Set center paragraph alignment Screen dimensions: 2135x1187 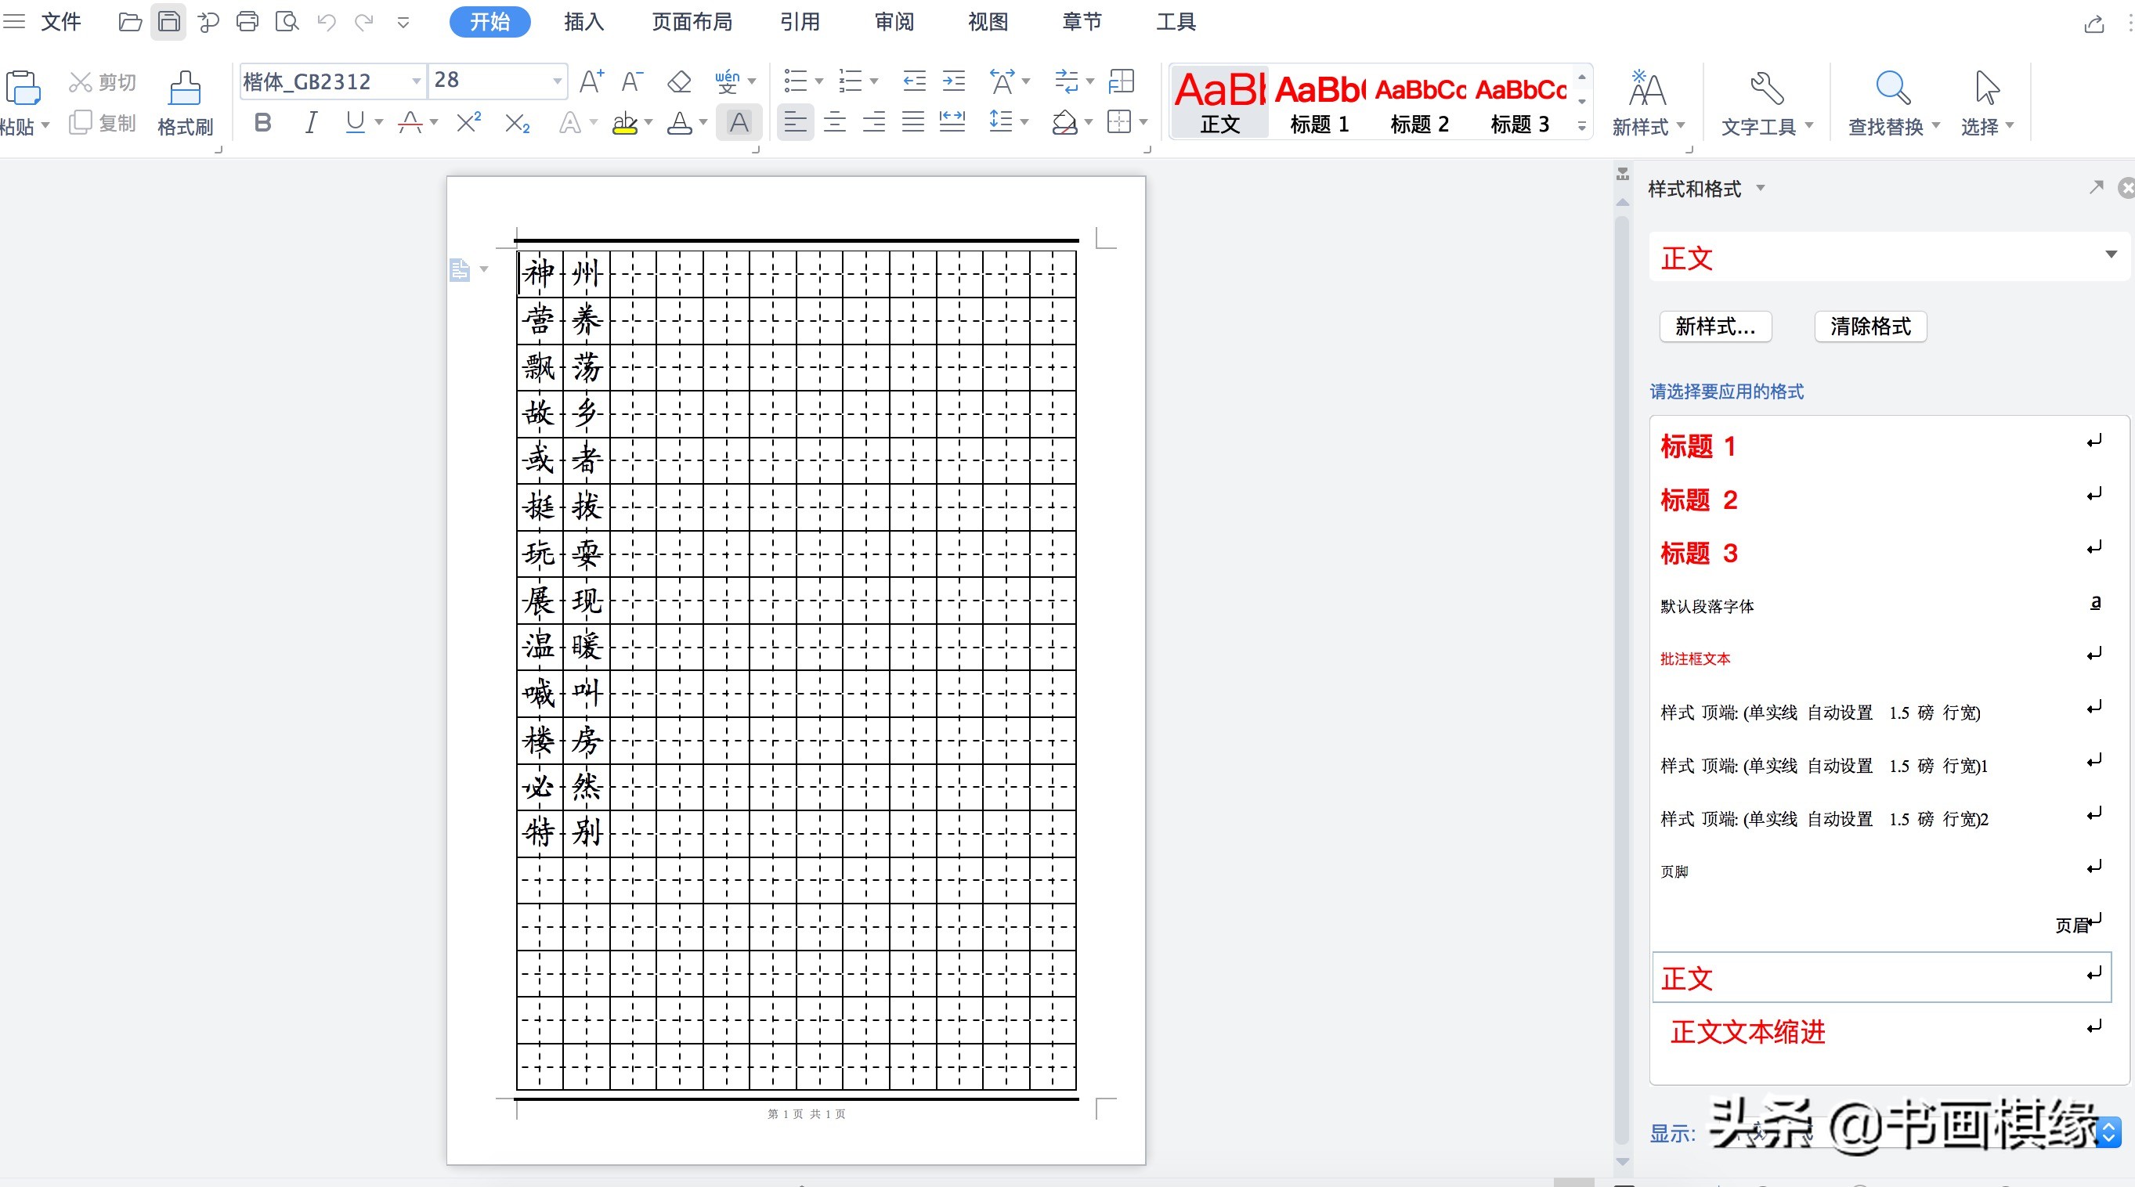tap(835, 123)
